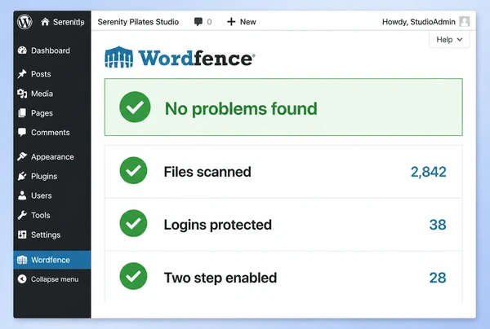This screenshot has height=329, width=490.
Task: Click the Settings sliders icon
Action: (22, 235)
